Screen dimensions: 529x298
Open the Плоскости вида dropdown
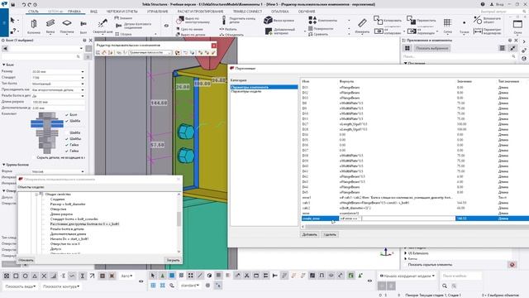pos(21,286)
